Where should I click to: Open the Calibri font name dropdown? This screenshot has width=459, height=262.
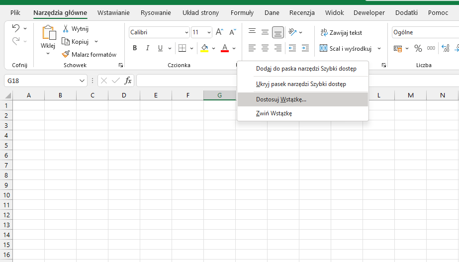coord(186,32)
